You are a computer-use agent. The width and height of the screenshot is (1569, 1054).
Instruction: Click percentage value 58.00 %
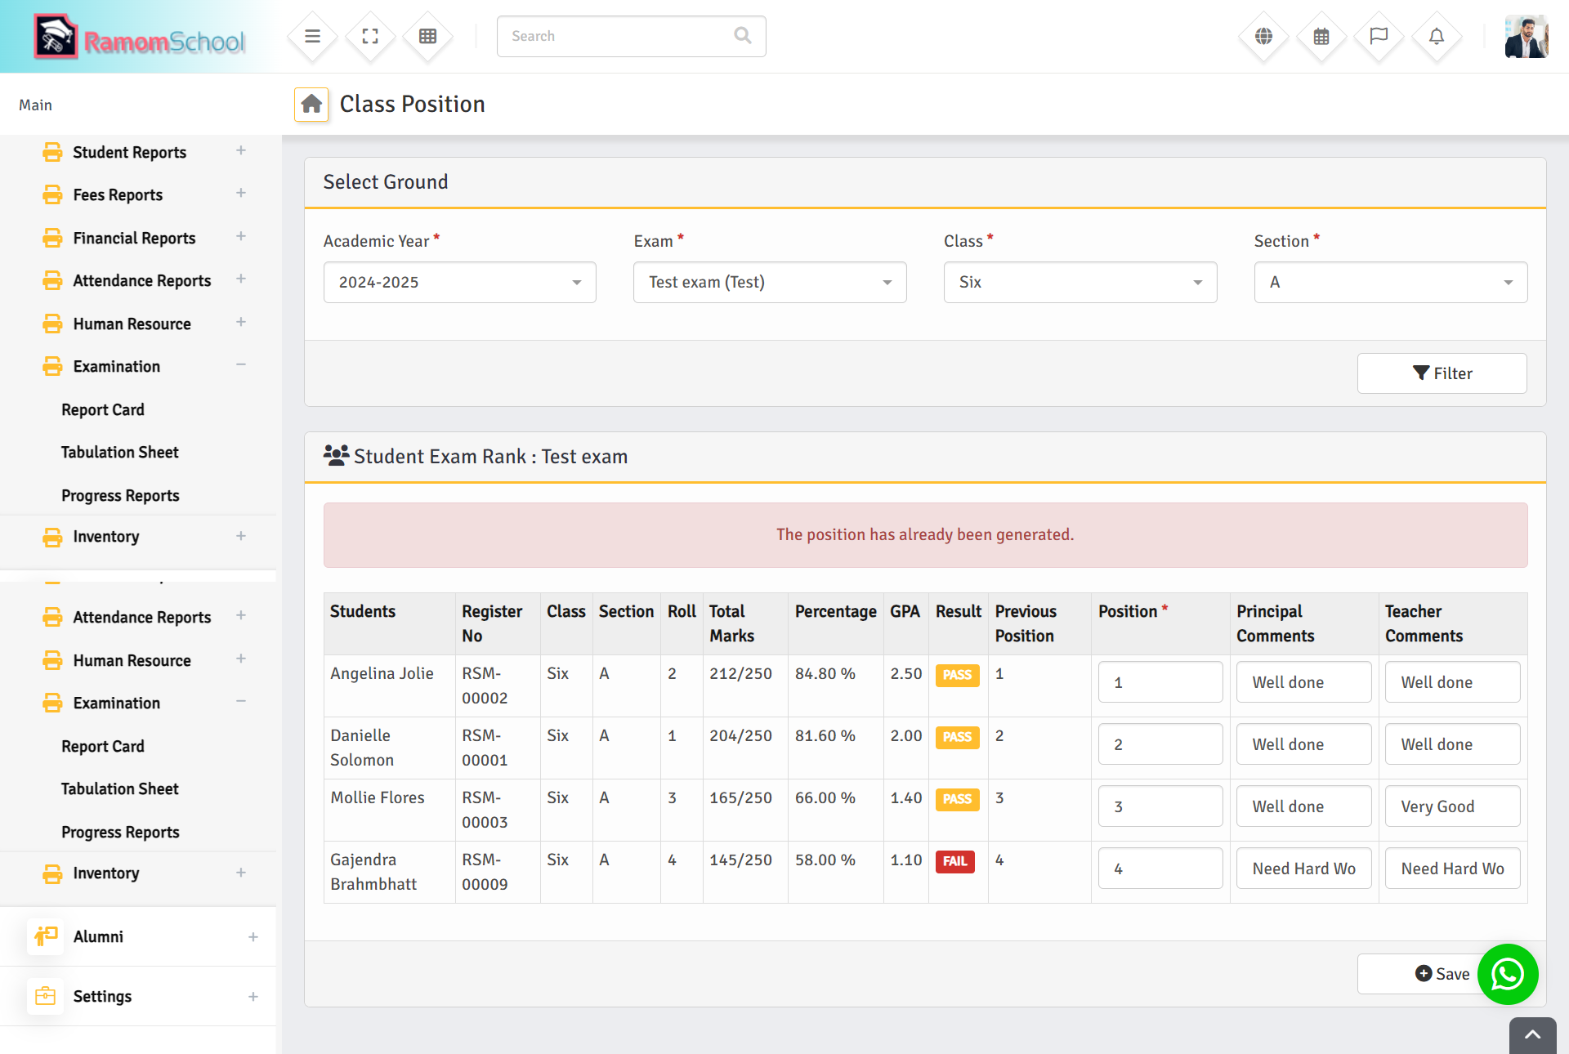pyautogui.click(x=825, y=860)
